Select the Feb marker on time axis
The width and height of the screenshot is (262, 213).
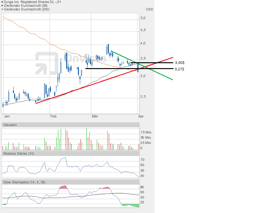[53, 116]
